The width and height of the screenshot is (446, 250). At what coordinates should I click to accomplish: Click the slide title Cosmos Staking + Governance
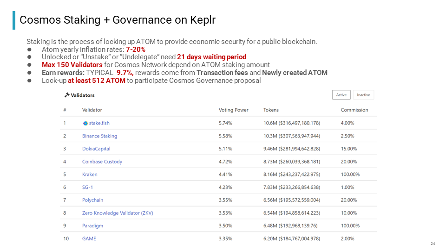pos(118,20)
